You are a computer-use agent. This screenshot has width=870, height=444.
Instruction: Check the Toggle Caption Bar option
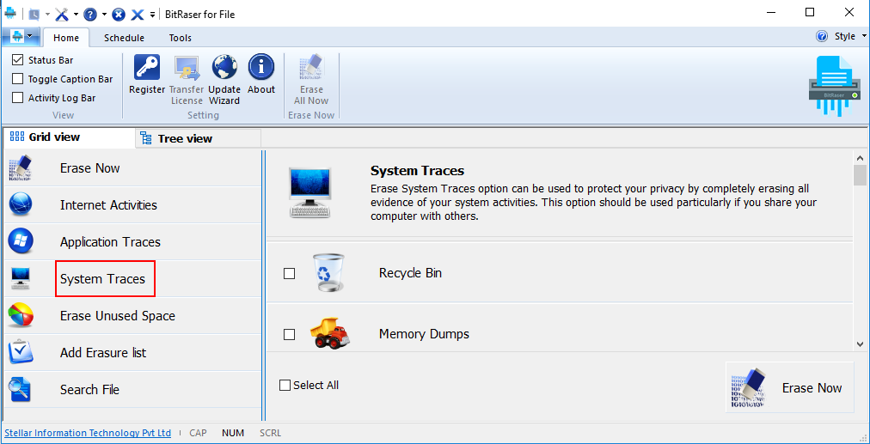18,79
